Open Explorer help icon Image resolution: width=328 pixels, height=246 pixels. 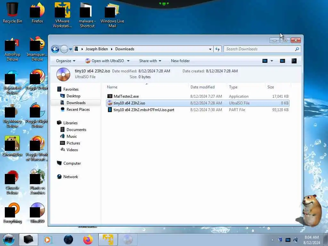pos(294,61)
